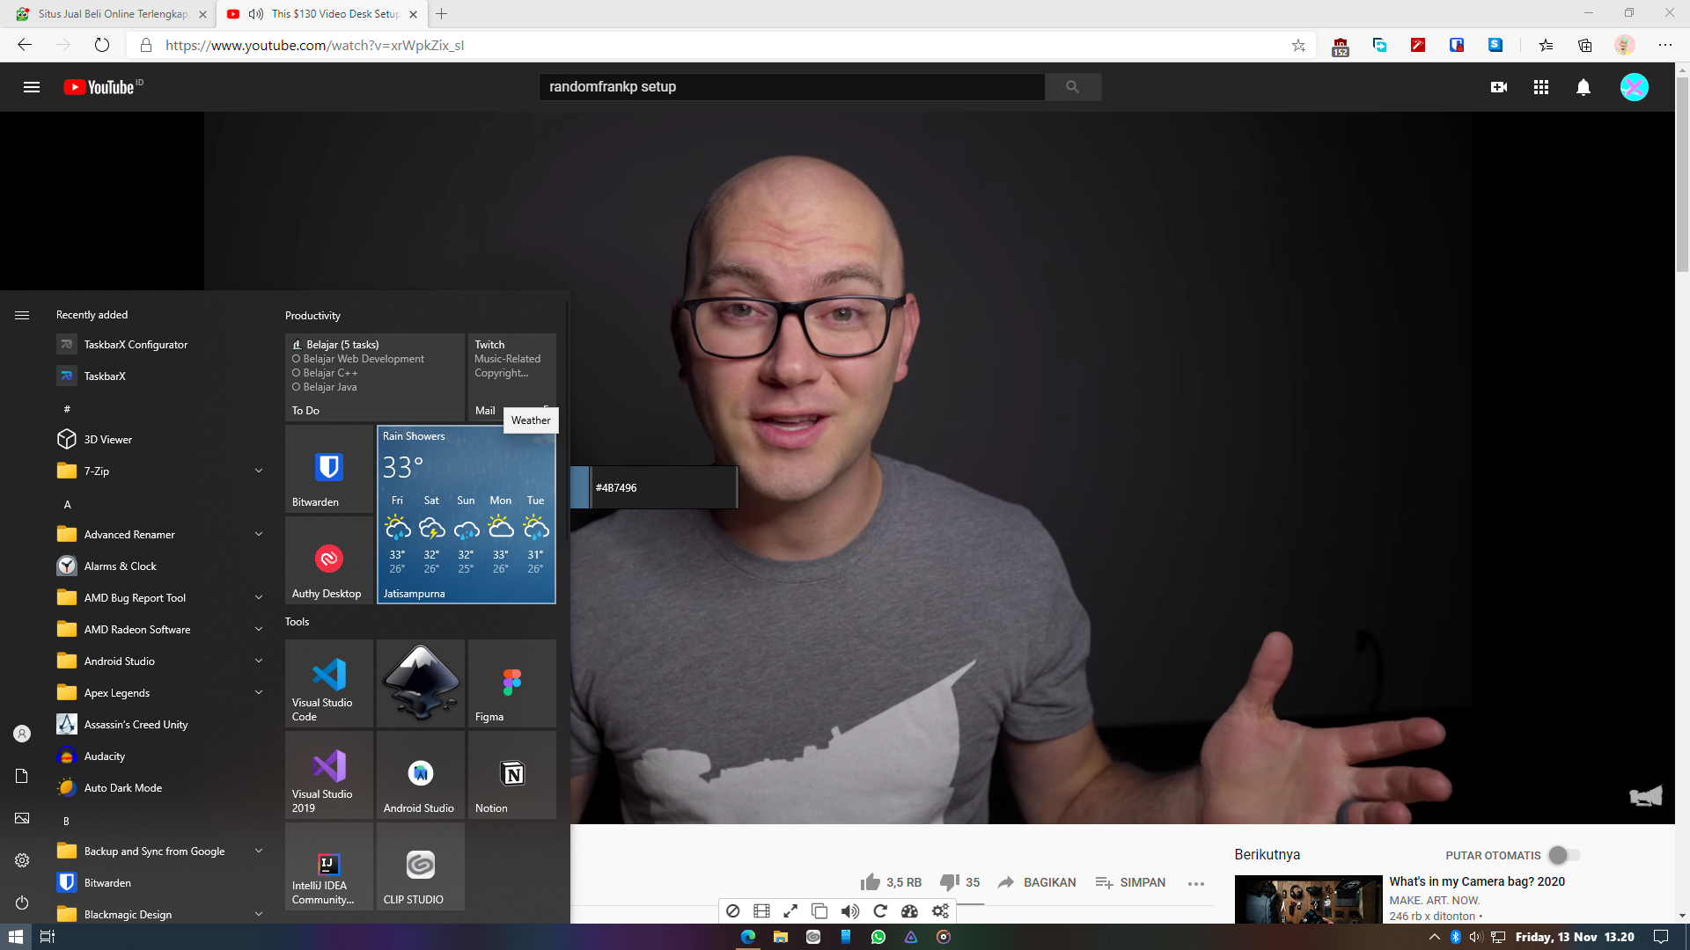Click the YouTube search field

791,87
